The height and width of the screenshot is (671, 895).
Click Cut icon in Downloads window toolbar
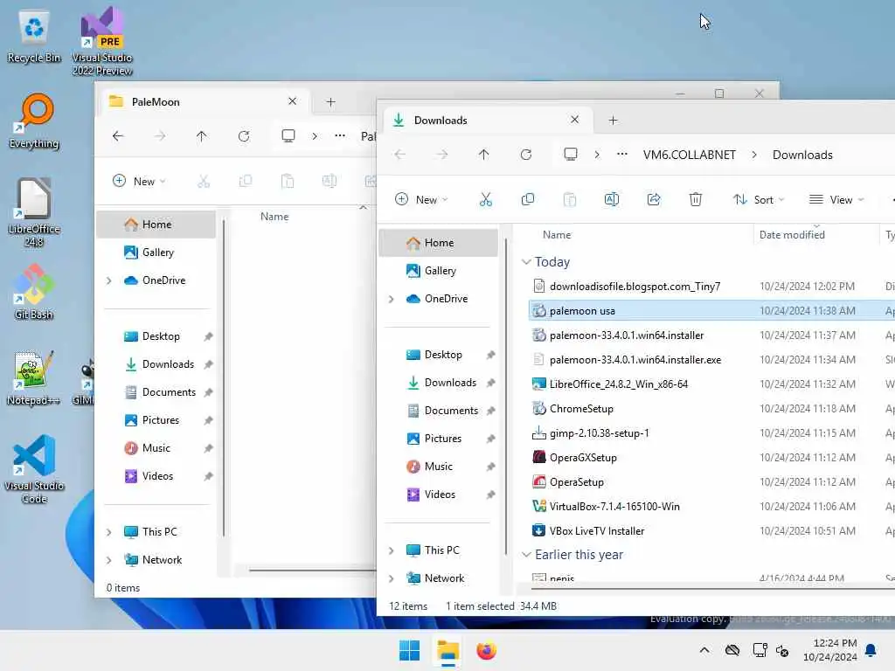pyautogui.click(x=485, y=199)
